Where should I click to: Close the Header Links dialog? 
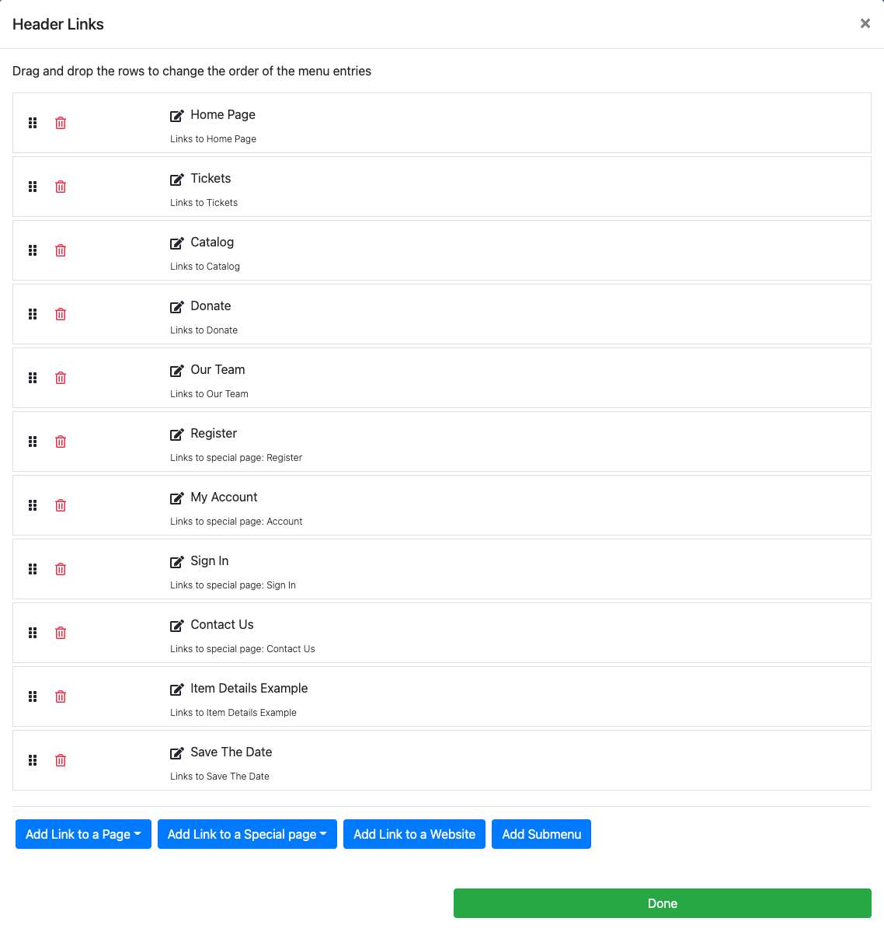[x=865, y=23]
